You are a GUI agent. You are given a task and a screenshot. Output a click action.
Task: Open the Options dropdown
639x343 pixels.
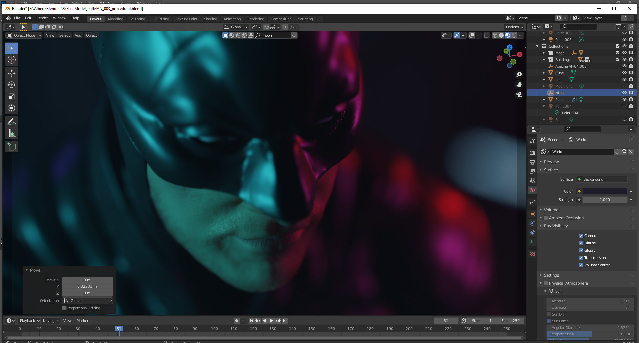(x=514, y=27)
